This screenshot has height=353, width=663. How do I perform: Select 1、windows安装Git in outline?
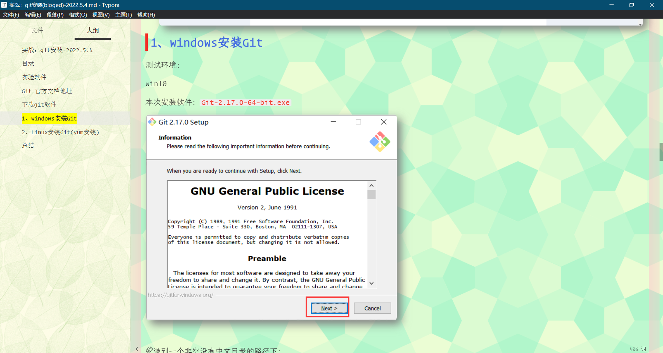(49, 118)
